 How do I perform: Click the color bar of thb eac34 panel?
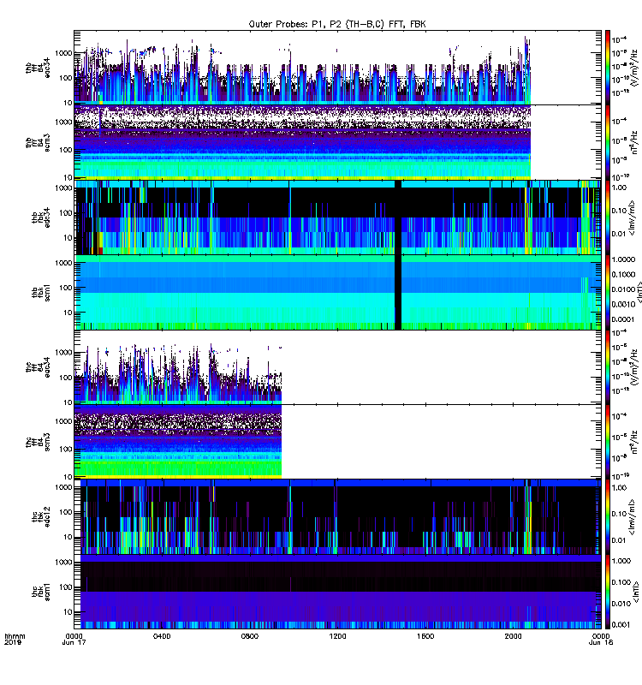[x=608, y=68]
